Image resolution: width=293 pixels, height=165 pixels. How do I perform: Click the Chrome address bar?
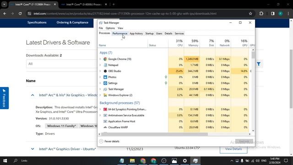(x=138, y=13)
